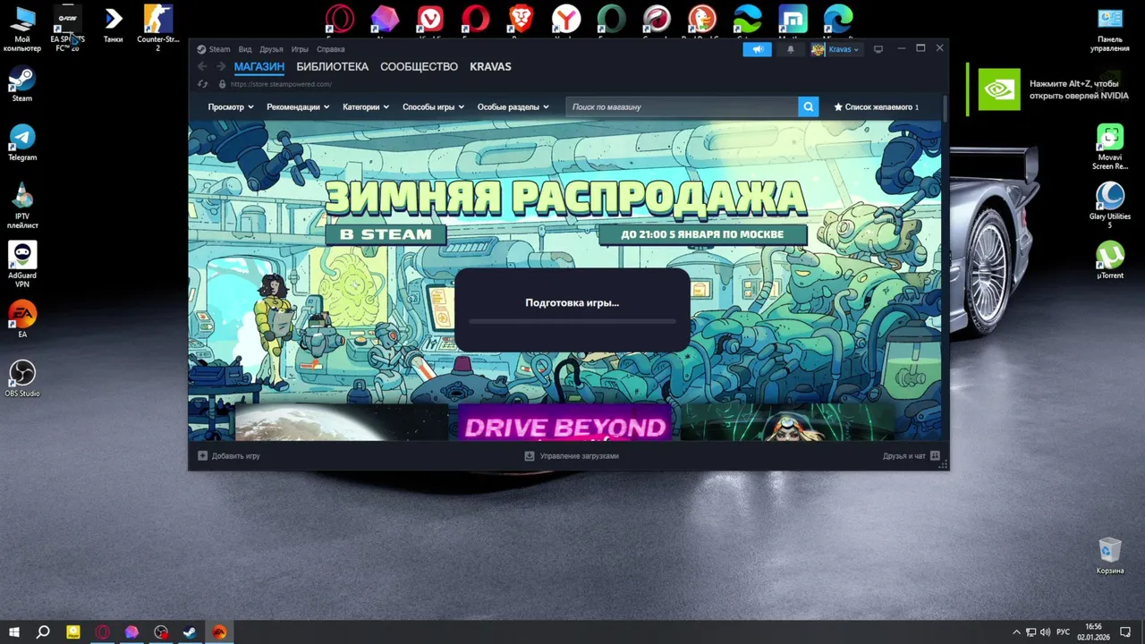Open the Kravas account dropdown
Image resolution: width=1145 pixels, height=644 pixels.
pos(835,49)
